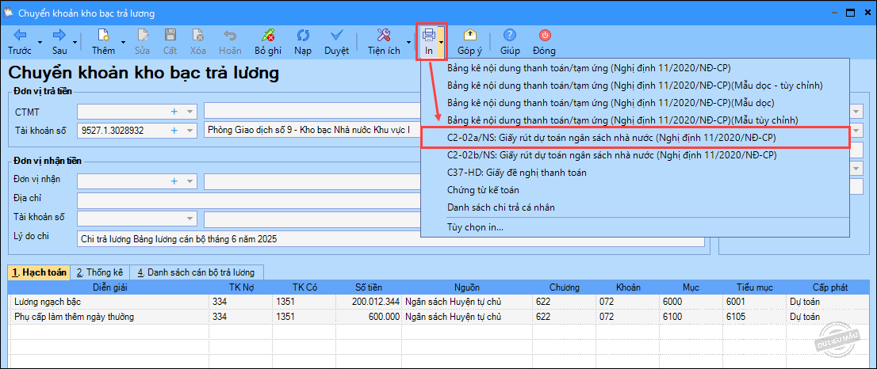This screenshot has width=877, height=369.
Task: Open payer Tài khoản số 9527.1.3028932 dropdown
Action: 190,130
